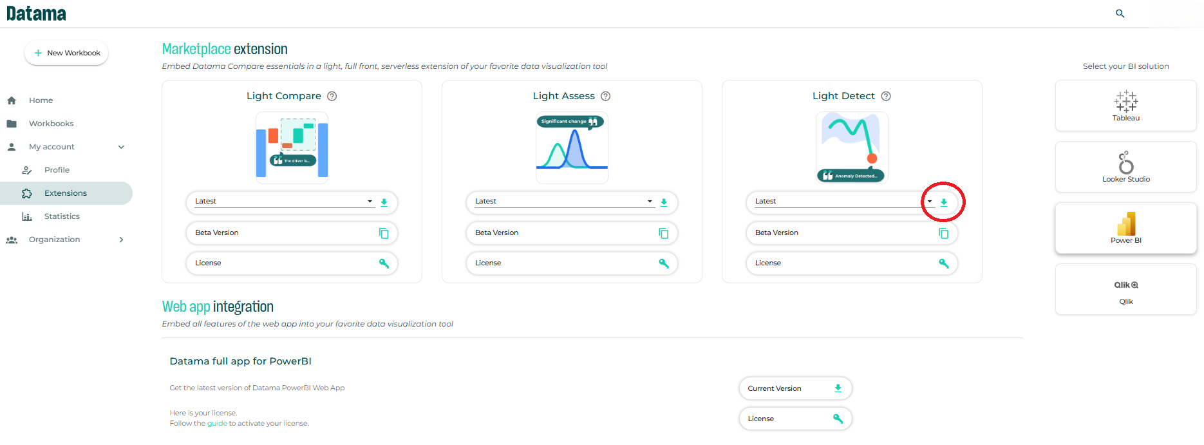This screenshot has width=1204, height=445.
Task: Select Tableau as BI solution
Action: coord(1126,106)
